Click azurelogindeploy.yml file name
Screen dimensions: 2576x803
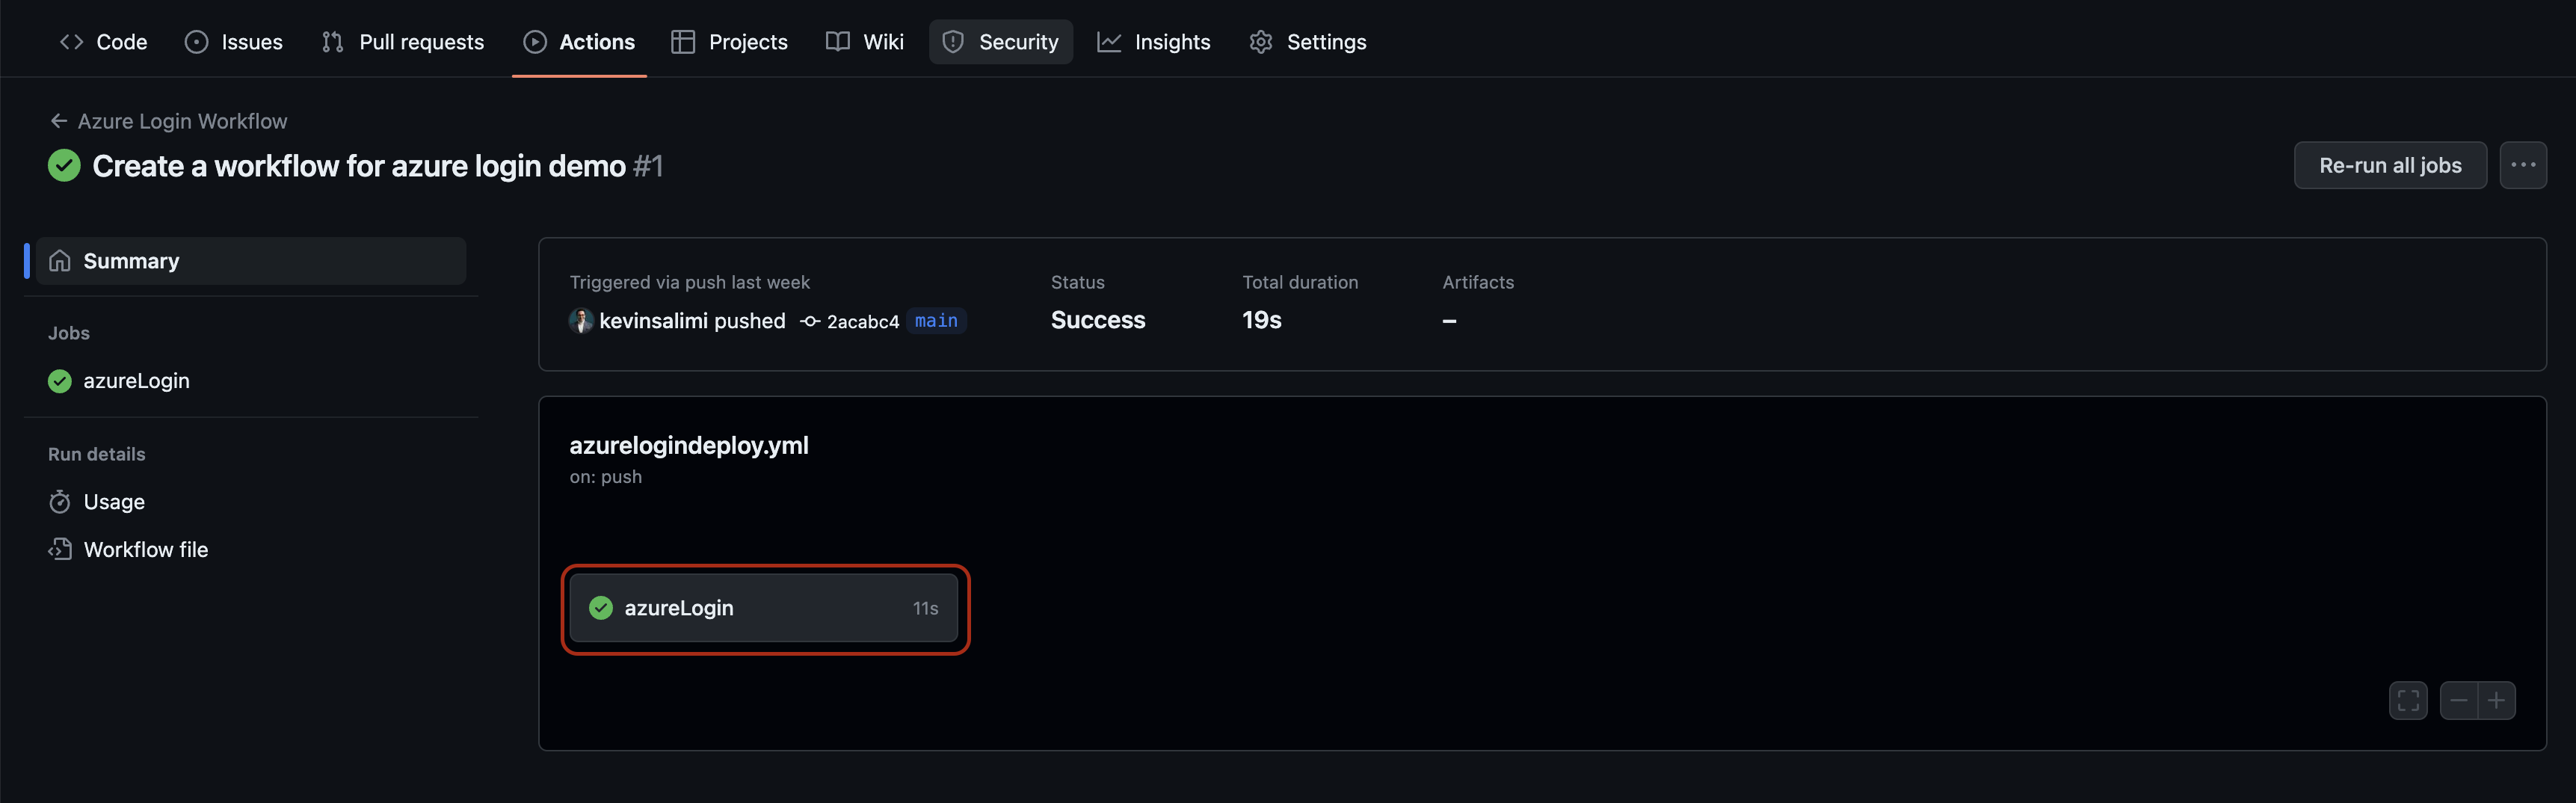[x=689, y=446]
